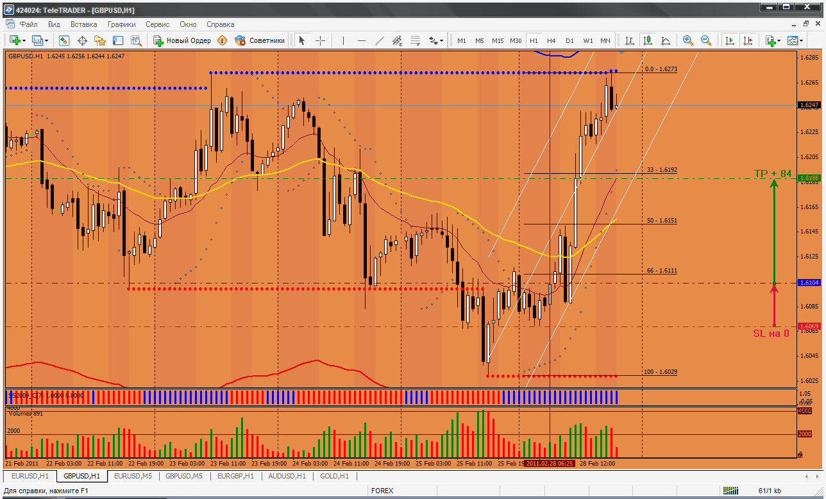Click the Новый Ордер button
826x499 pixels.
(182, 40)
